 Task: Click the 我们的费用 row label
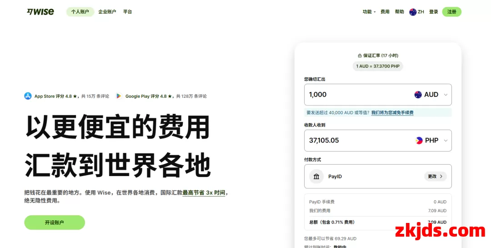click(320, 211)
